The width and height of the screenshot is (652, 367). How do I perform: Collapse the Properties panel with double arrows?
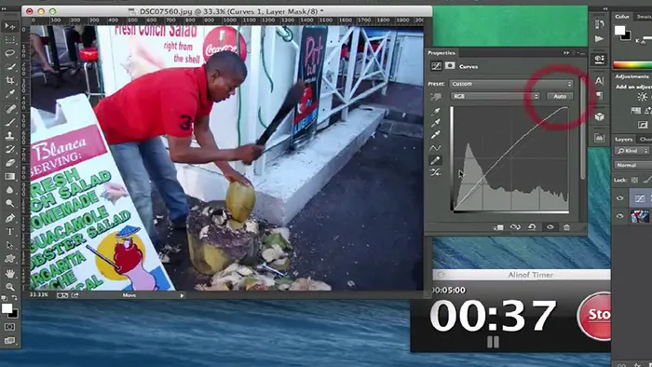pos(566,53)
